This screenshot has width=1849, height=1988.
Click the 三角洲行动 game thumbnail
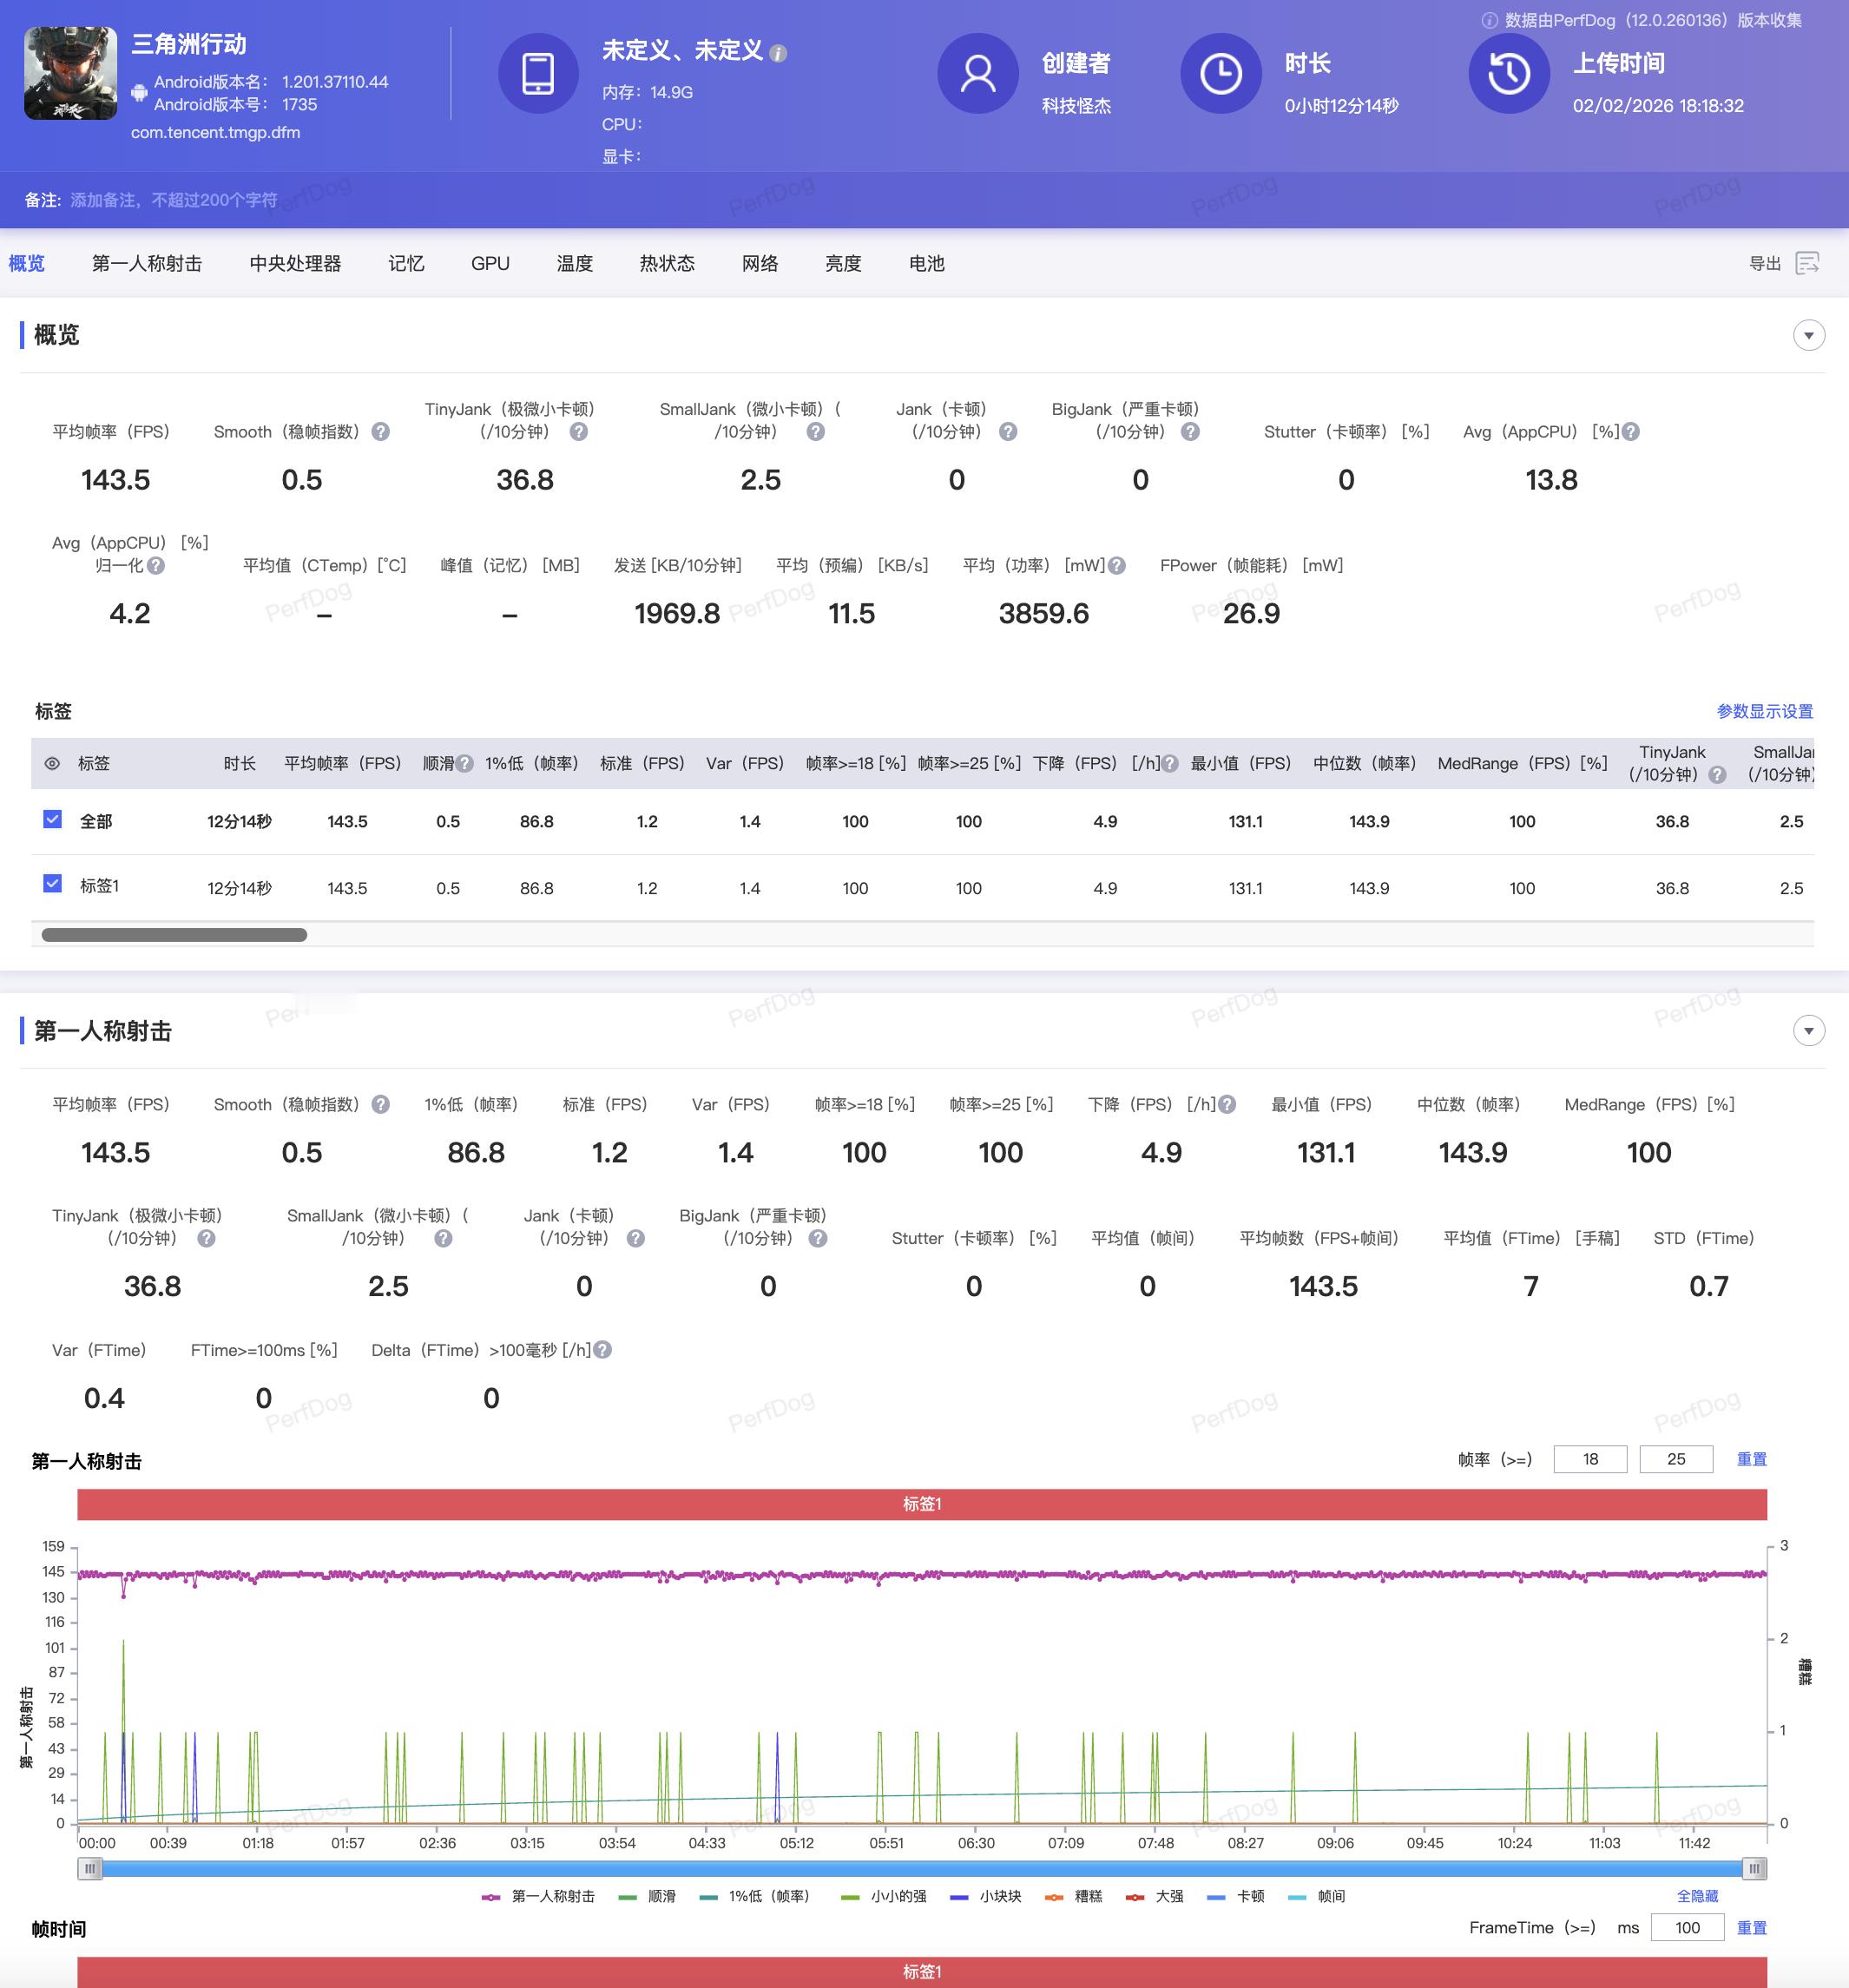[x=70, y=74]
